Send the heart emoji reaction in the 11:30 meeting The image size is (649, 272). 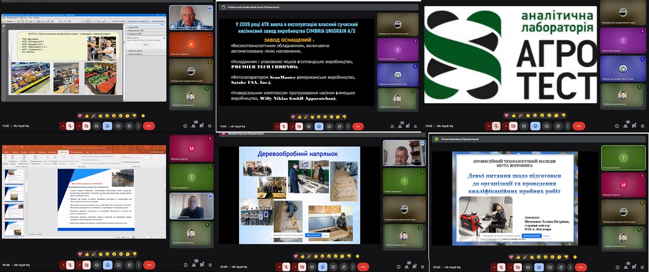pos(80,115)
